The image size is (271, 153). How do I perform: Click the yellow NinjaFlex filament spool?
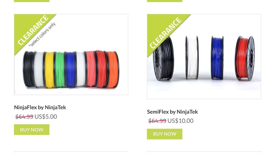[x=49, y=70]
